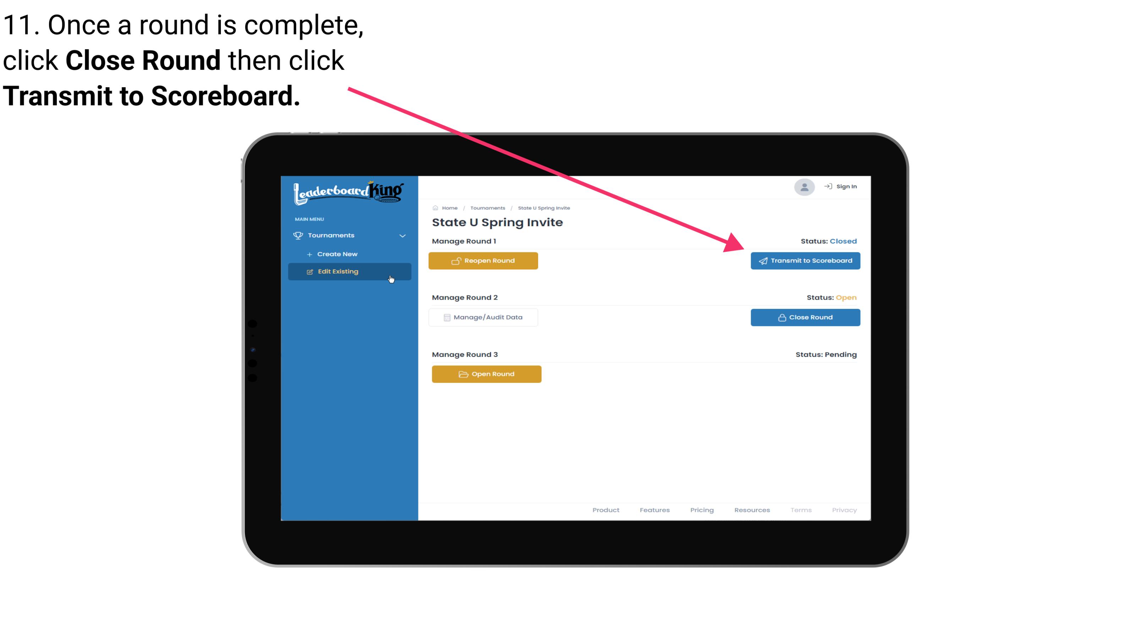Click the Reopen Round button for Round 1
Screen dimensions: 1148x617
point(484,261)
